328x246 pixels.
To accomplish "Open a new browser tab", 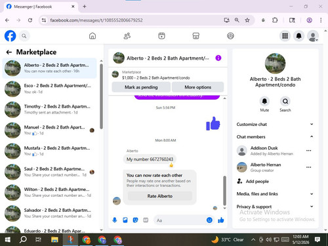I will pos(85,7).
